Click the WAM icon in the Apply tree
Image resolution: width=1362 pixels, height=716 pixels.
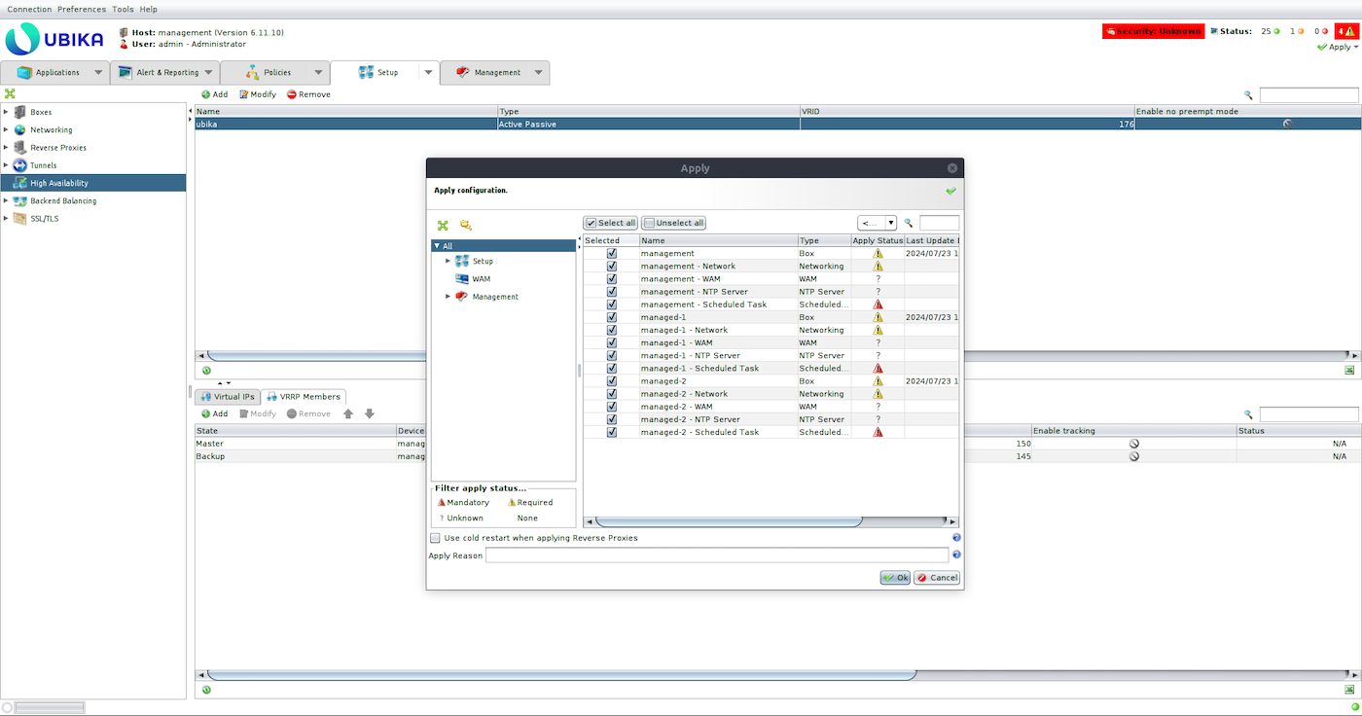462,279
